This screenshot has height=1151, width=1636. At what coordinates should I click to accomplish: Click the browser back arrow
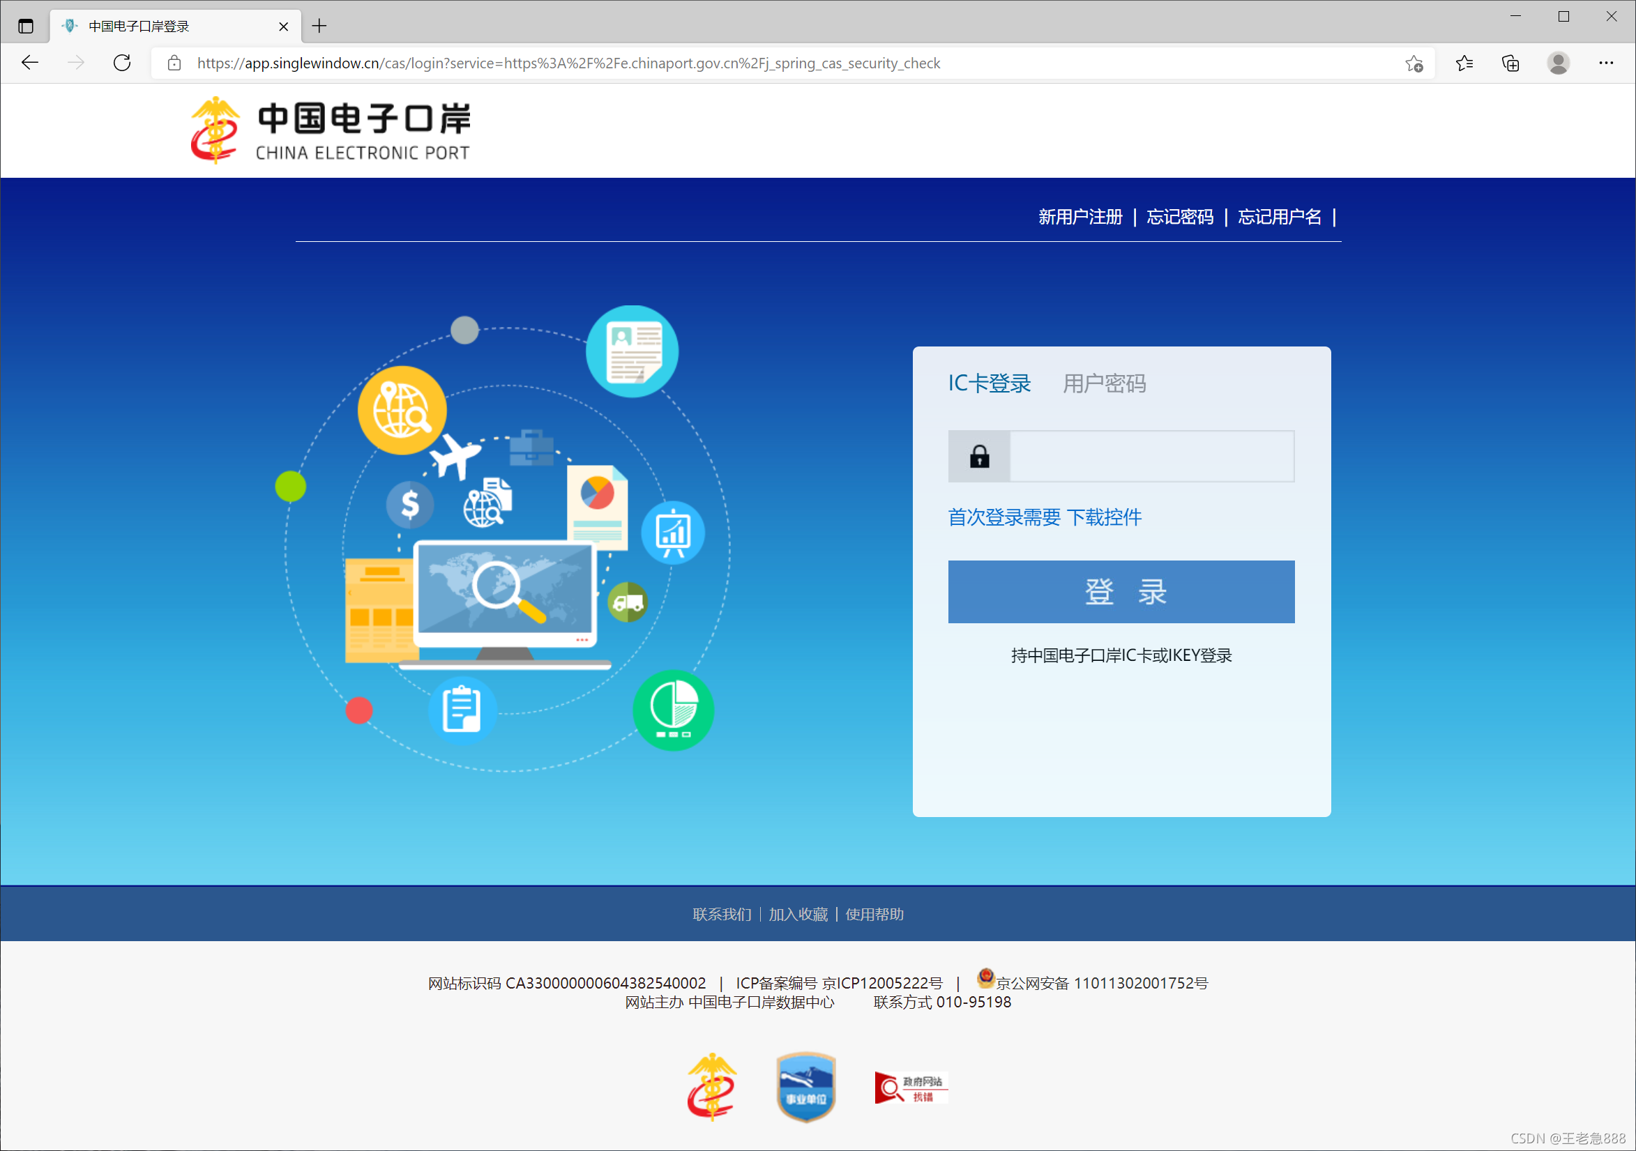point(30,63)
